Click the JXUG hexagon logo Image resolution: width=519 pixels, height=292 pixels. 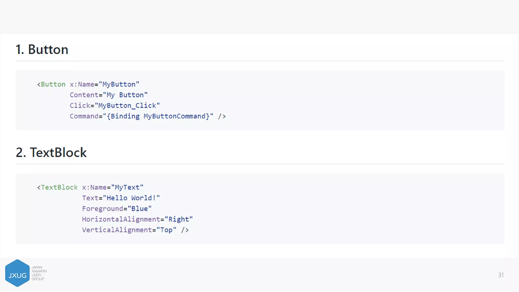click(17, 273)
